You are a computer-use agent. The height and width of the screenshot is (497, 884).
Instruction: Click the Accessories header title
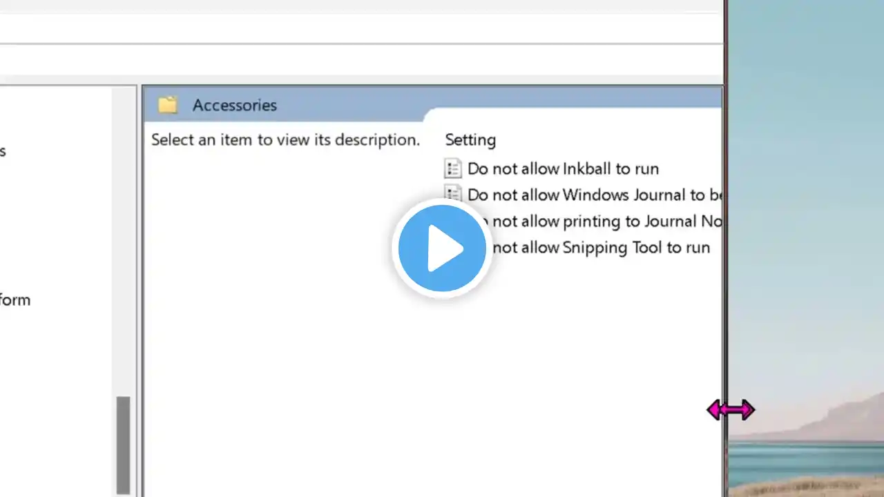point(235,105)
